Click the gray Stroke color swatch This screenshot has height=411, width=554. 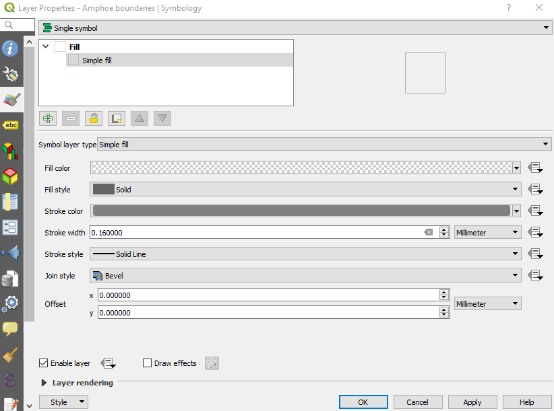click(301, 211)
